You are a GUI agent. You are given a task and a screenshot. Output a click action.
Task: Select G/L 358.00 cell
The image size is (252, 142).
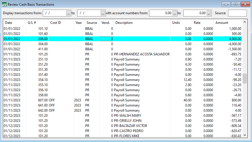(37, 95)
